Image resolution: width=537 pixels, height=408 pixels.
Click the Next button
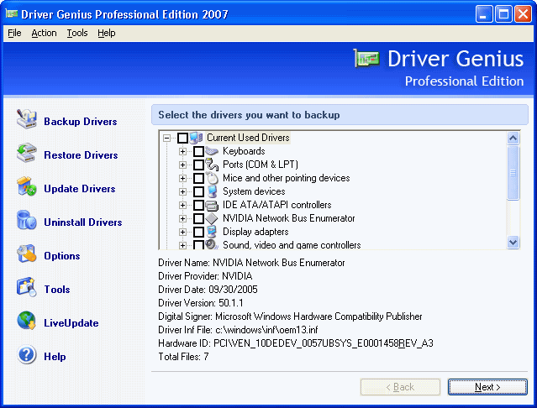point(487,387)
